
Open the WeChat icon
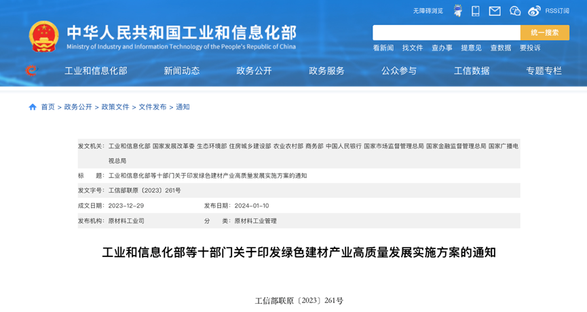tap(515, 11)
